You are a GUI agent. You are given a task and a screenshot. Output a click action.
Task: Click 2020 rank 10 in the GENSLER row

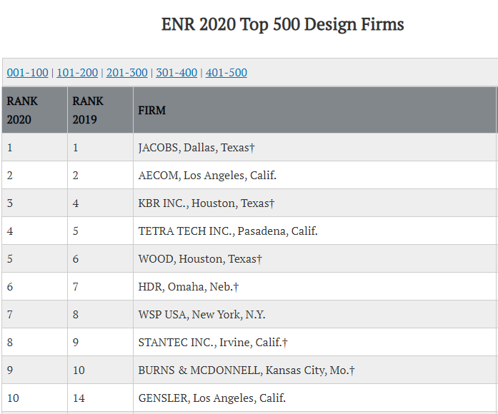point(34,398)
